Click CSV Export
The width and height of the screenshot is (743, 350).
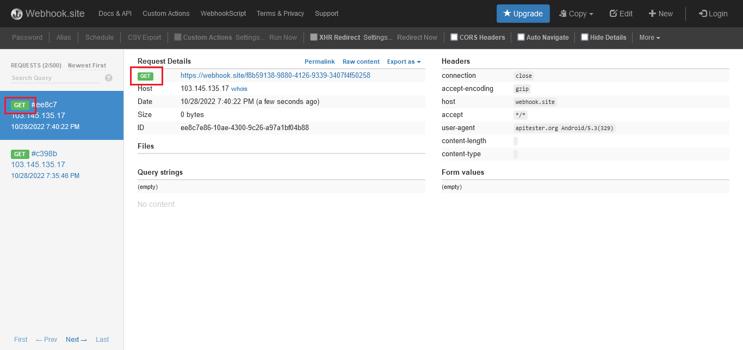(x=145, y=38)
